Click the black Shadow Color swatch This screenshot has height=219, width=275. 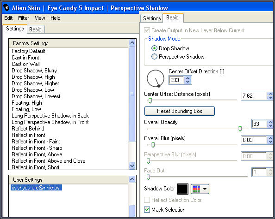coord(183,189)
